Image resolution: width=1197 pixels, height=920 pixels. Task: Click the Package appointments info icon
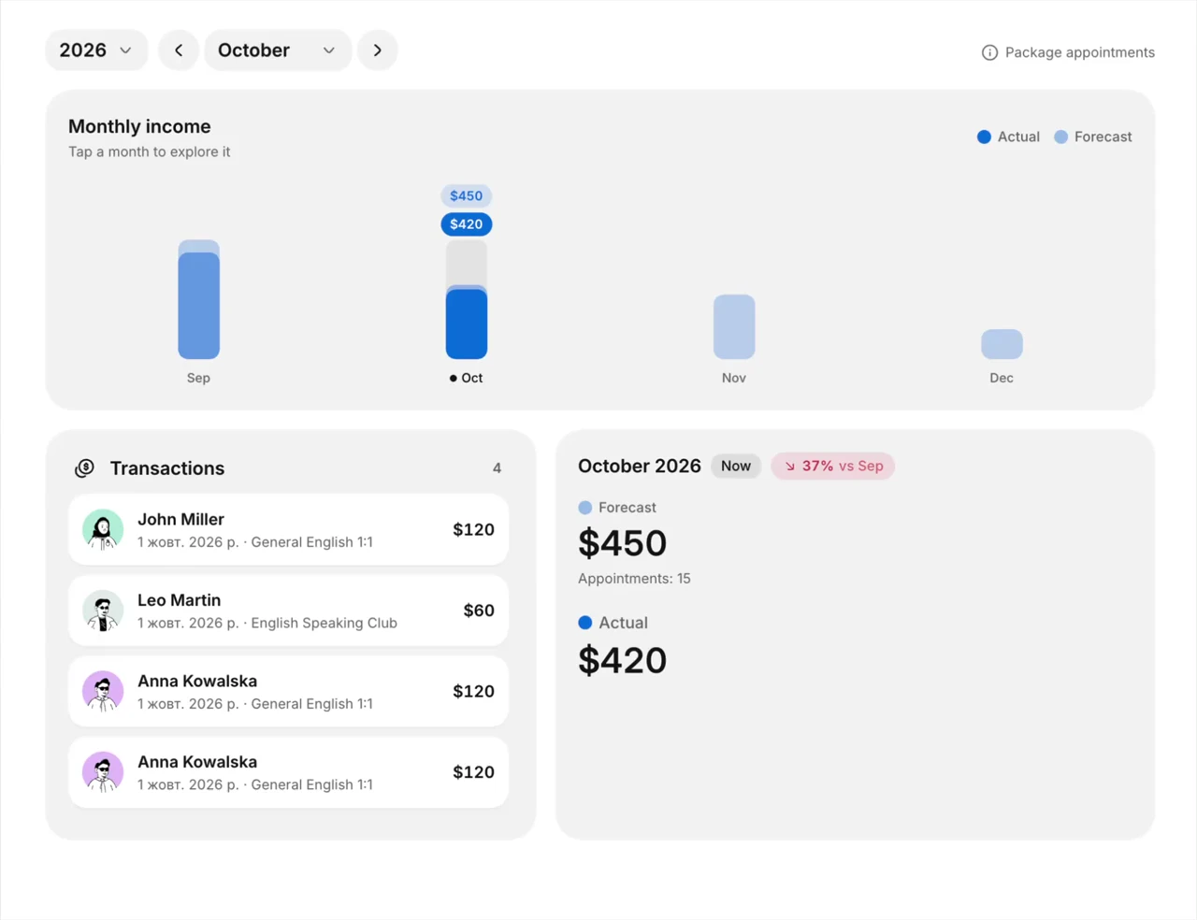tap(989, 52)
